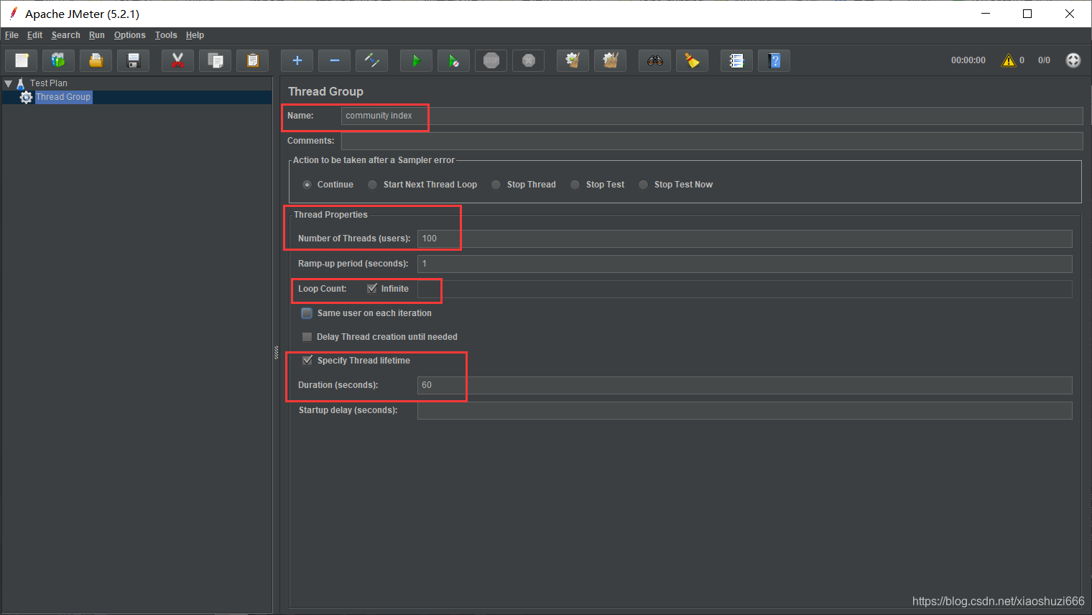Click the split pane divider handle
Image resolution: width=1092 pixels, height=615 pixels.
click(276, 352)
